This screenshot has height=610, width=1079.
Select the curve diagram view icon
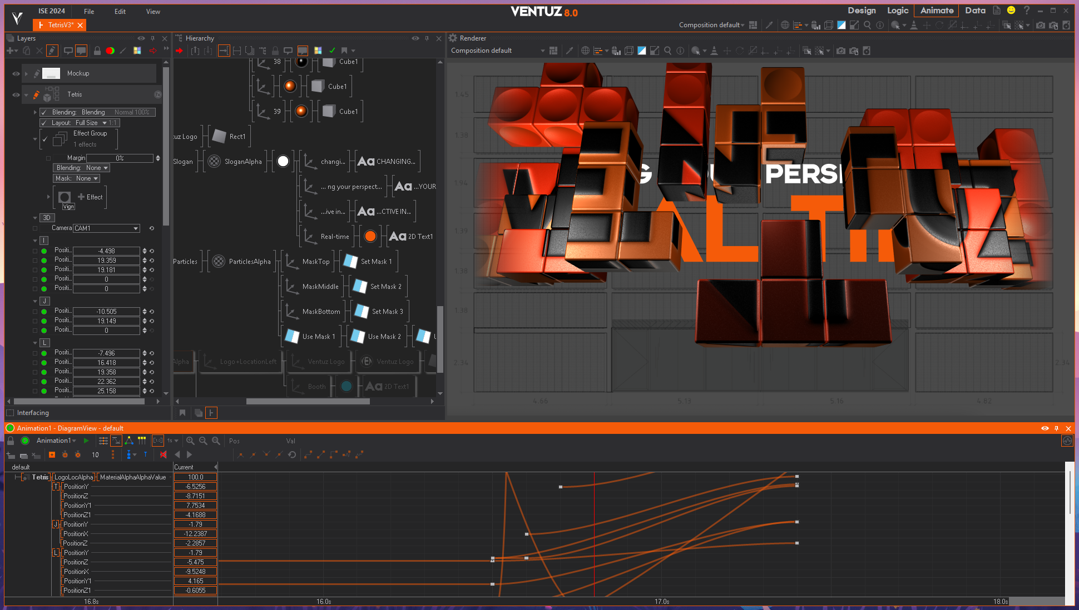(116, 441)
